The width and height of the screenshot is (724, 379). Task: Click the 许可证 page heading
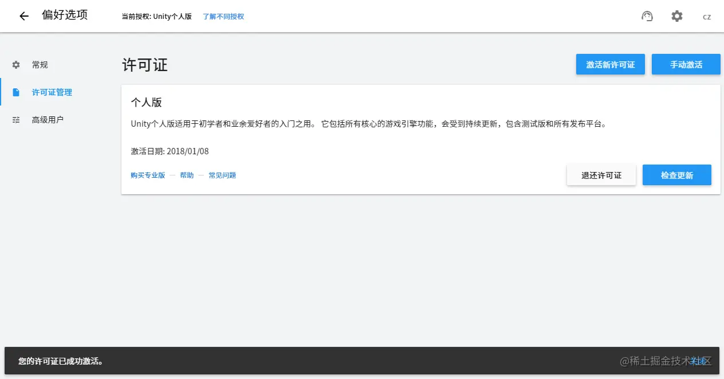(145, 65)
